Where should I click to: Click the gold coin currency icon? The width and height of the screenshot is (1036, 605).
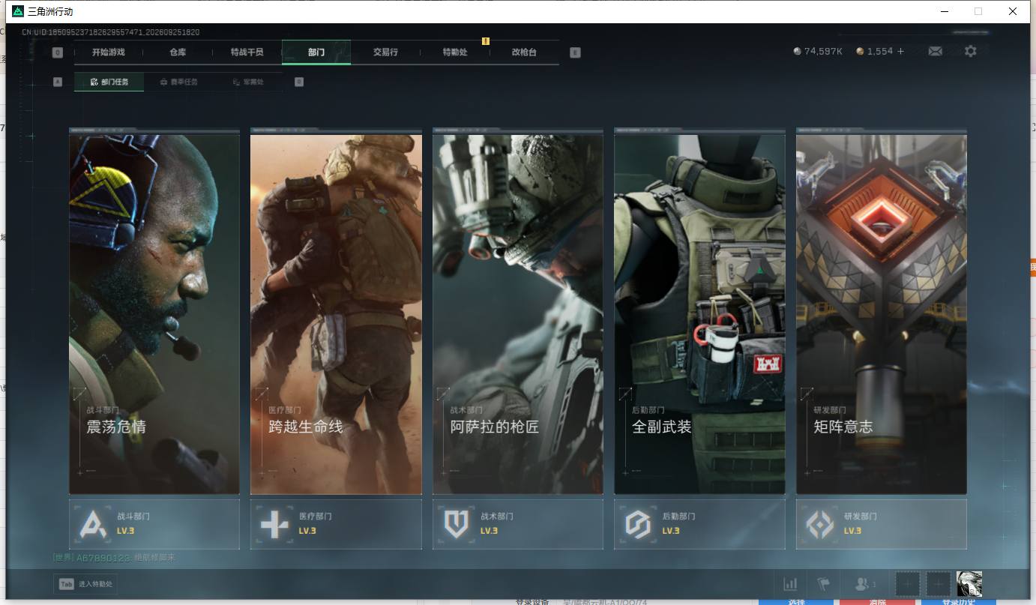click(x=860, y=52)
